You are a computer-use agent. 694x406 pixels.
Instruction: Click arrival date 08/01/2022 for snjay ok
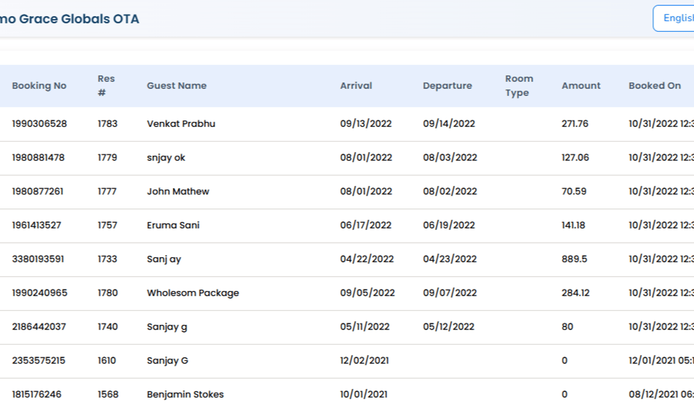366,157
